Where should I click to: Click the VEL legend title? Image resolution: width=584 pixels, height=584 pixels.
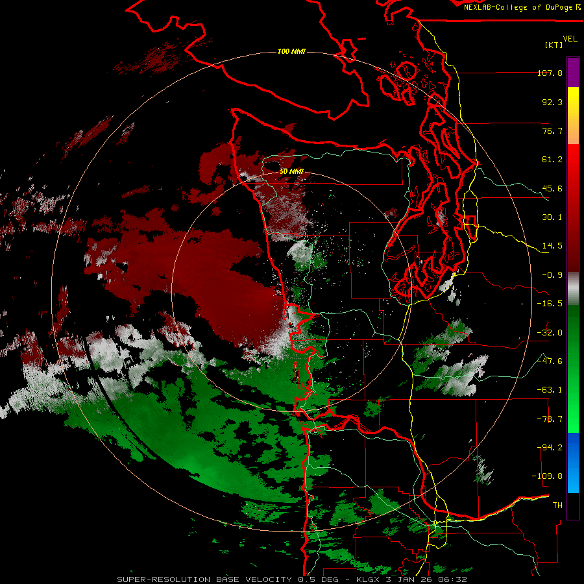pyautogui.click(x=570, y=39)
